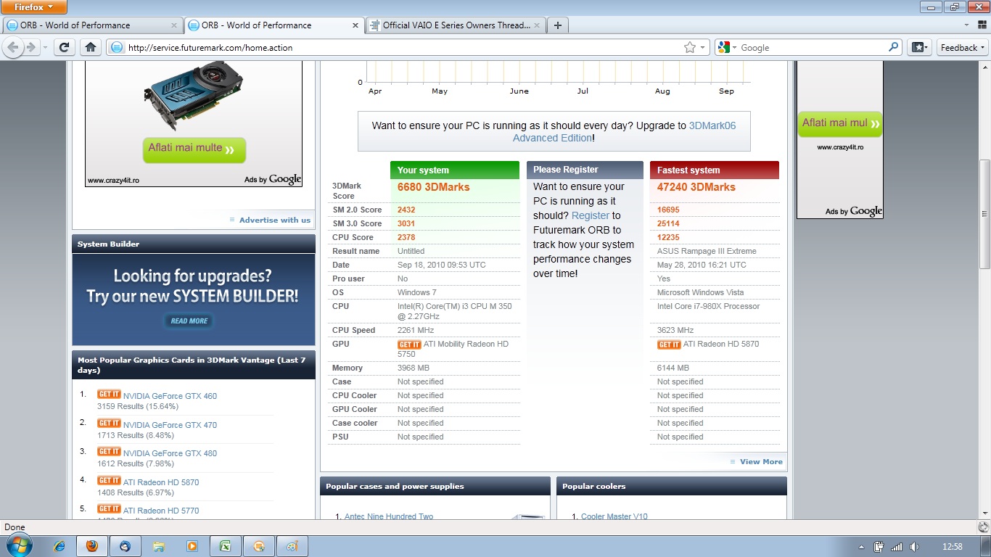The height and width of the screenshot is (557, 991).
Task: Open ATI Radeon HD 5870 link in popular list
Action: tap(161, 482)
